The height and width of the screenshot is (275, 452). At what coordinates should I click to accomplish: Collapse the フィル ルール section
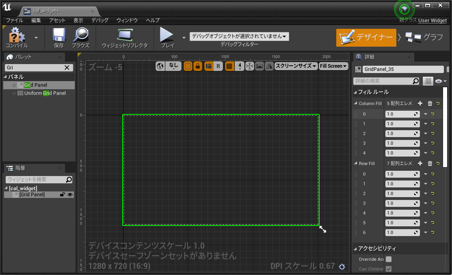tap(355, 92)
